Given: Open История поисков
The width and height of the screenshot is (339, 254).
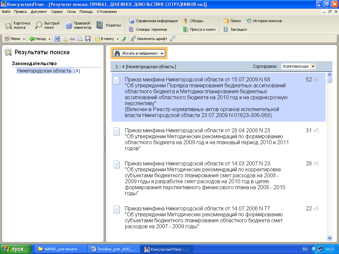Looking at the screenshot, I should (264, 21).
